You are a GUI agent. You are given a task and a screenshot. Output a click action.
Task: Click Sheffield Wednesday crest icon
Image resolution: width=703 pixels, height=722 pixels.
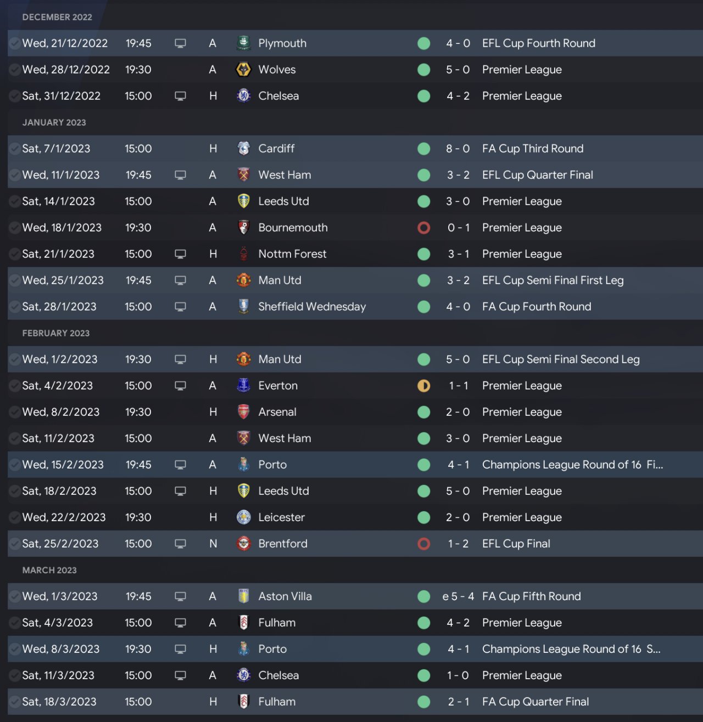click(243, 307)
